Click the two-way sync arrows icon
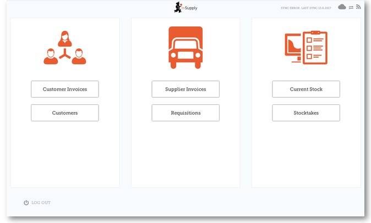 point(351,7)
